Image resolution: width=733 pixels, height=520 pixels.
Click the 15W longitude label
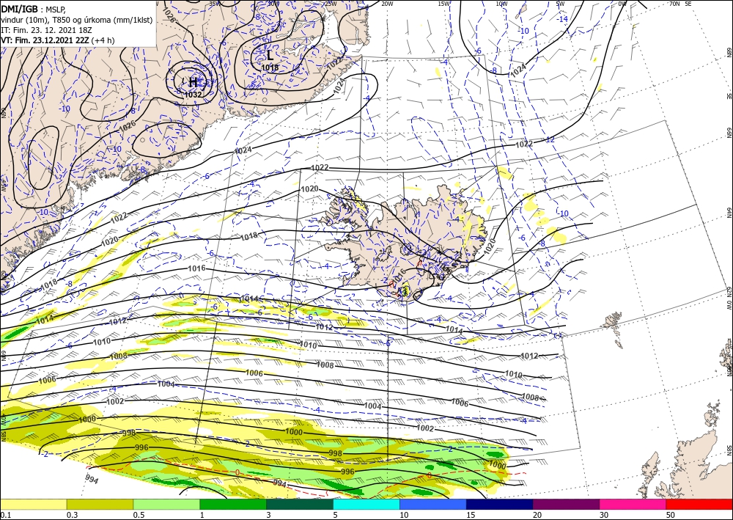coord(444,4)
